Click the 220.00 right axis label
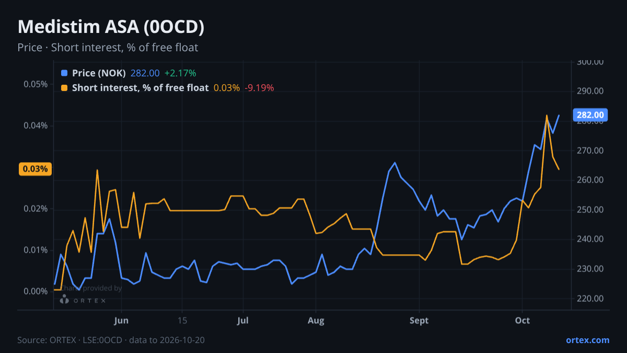The image size is (627, 353). [x=590, y=299]
